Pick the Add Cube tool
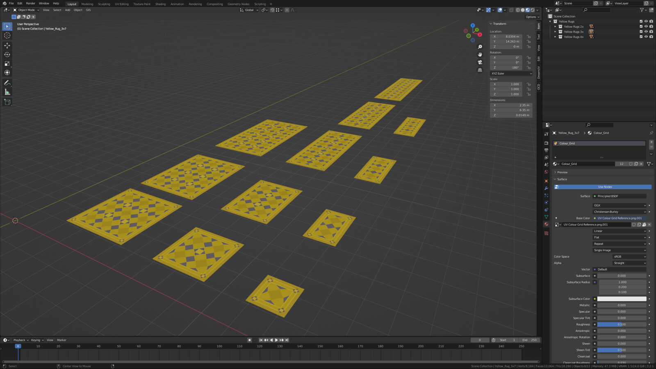This screenshot has height=369, width=656. pyautogui.click(x=7, y=102)
